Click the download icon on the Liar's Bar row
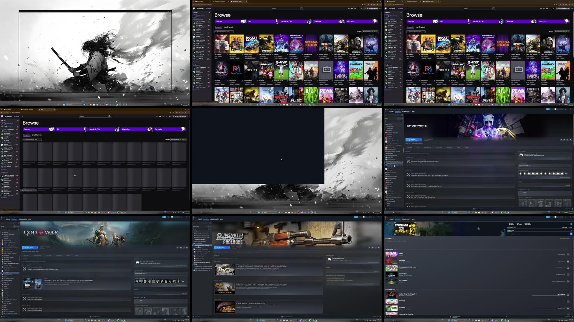The image size is (574, 322). tap(568, 261)
